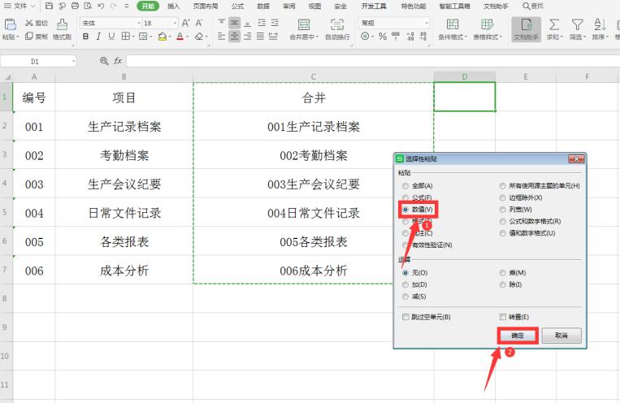Viewport: 620px width, 403px height.
Task: Click the Merge and Center (合并居中) icon
Action: point(304,24)
